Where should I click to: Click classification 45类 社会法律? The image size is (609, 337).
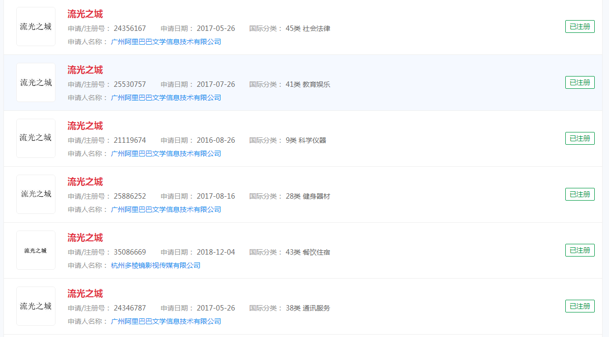(x=308, y=28)
